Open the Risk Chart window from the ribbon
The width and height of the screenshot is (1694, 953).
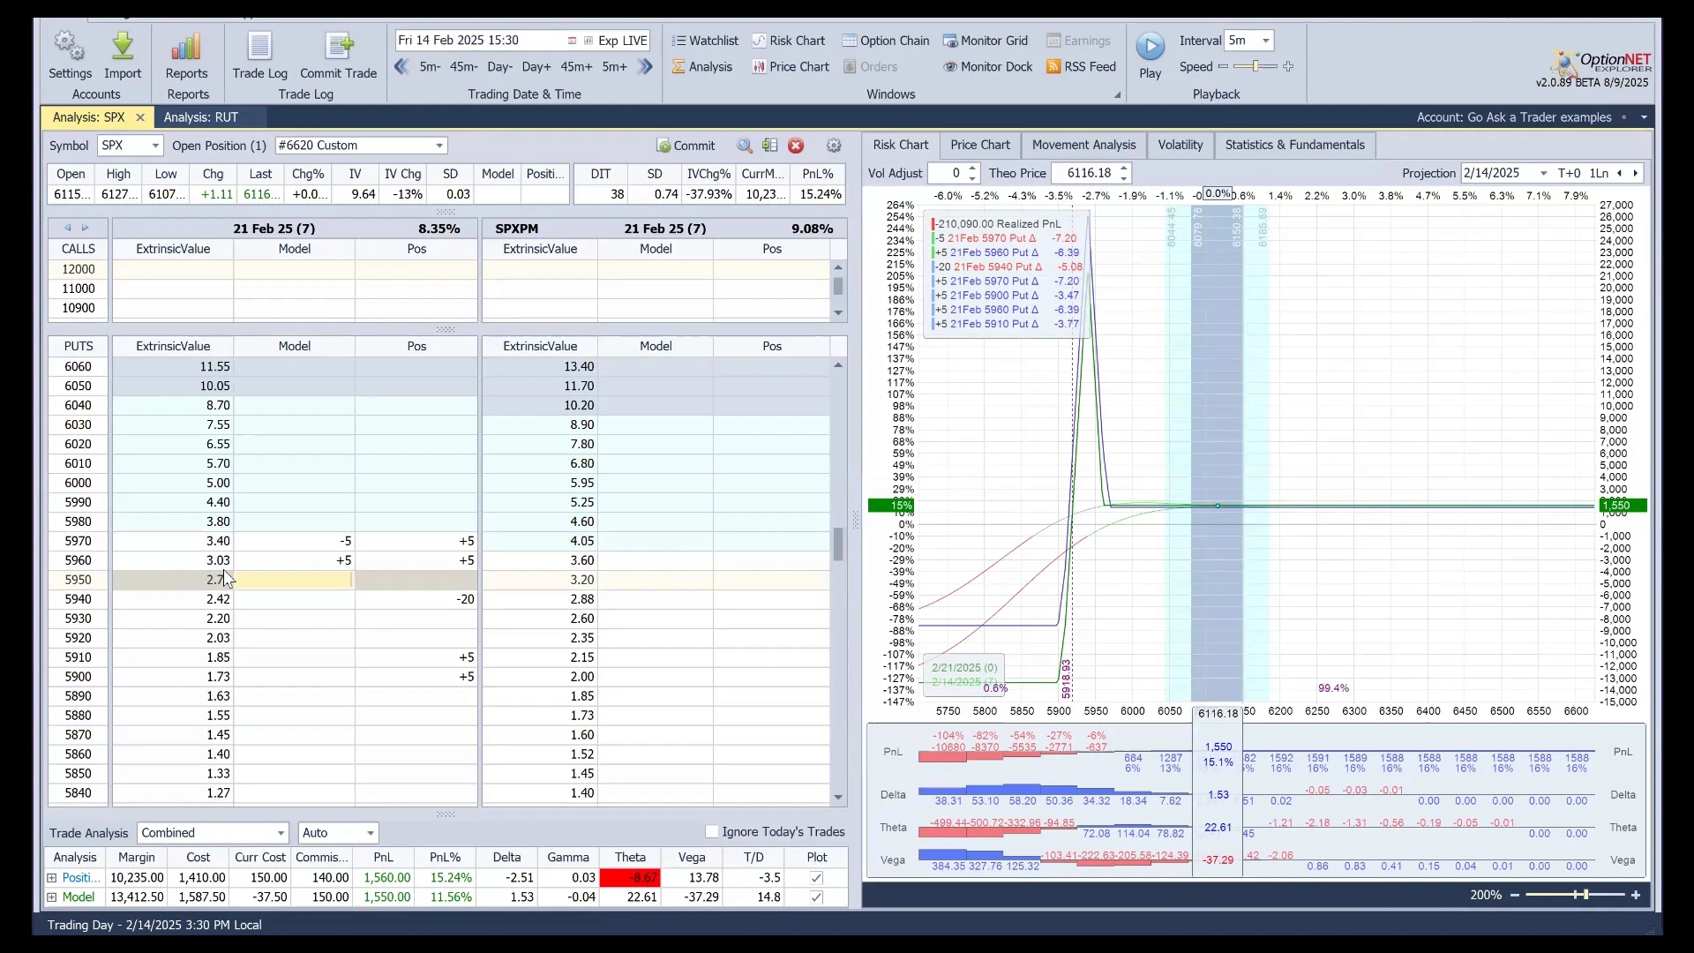point(788,41)
